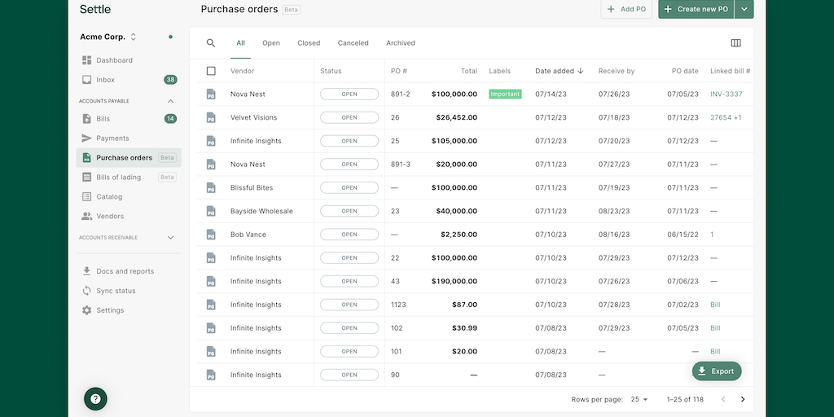Go to next page of results
This screenshot has height=417, width=834.
pyautogui.click(x=742, y=399)
